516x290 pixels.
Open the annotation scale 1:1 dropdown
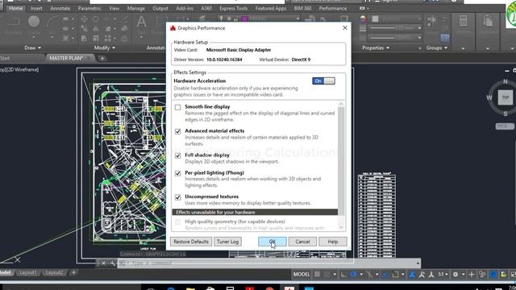click(x=443, y=274)
